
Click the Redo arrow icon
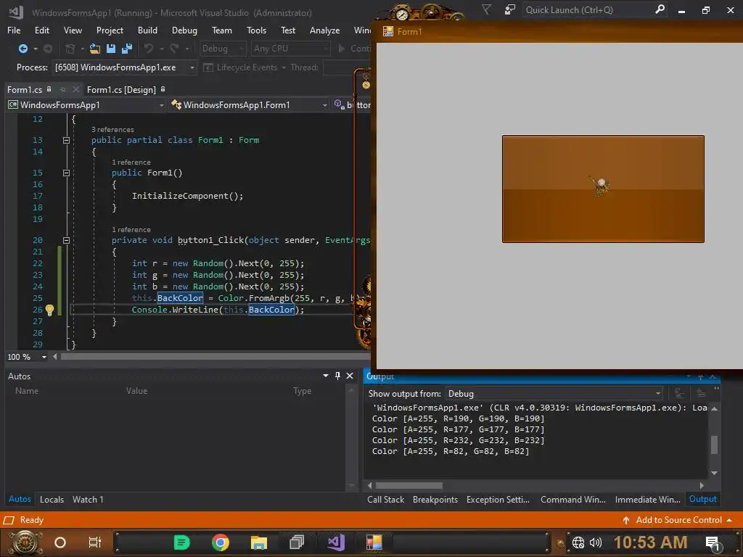click(x=174, y=49)
